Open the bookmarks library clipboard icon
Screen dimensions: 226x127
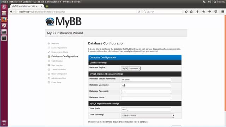(191, 12)
